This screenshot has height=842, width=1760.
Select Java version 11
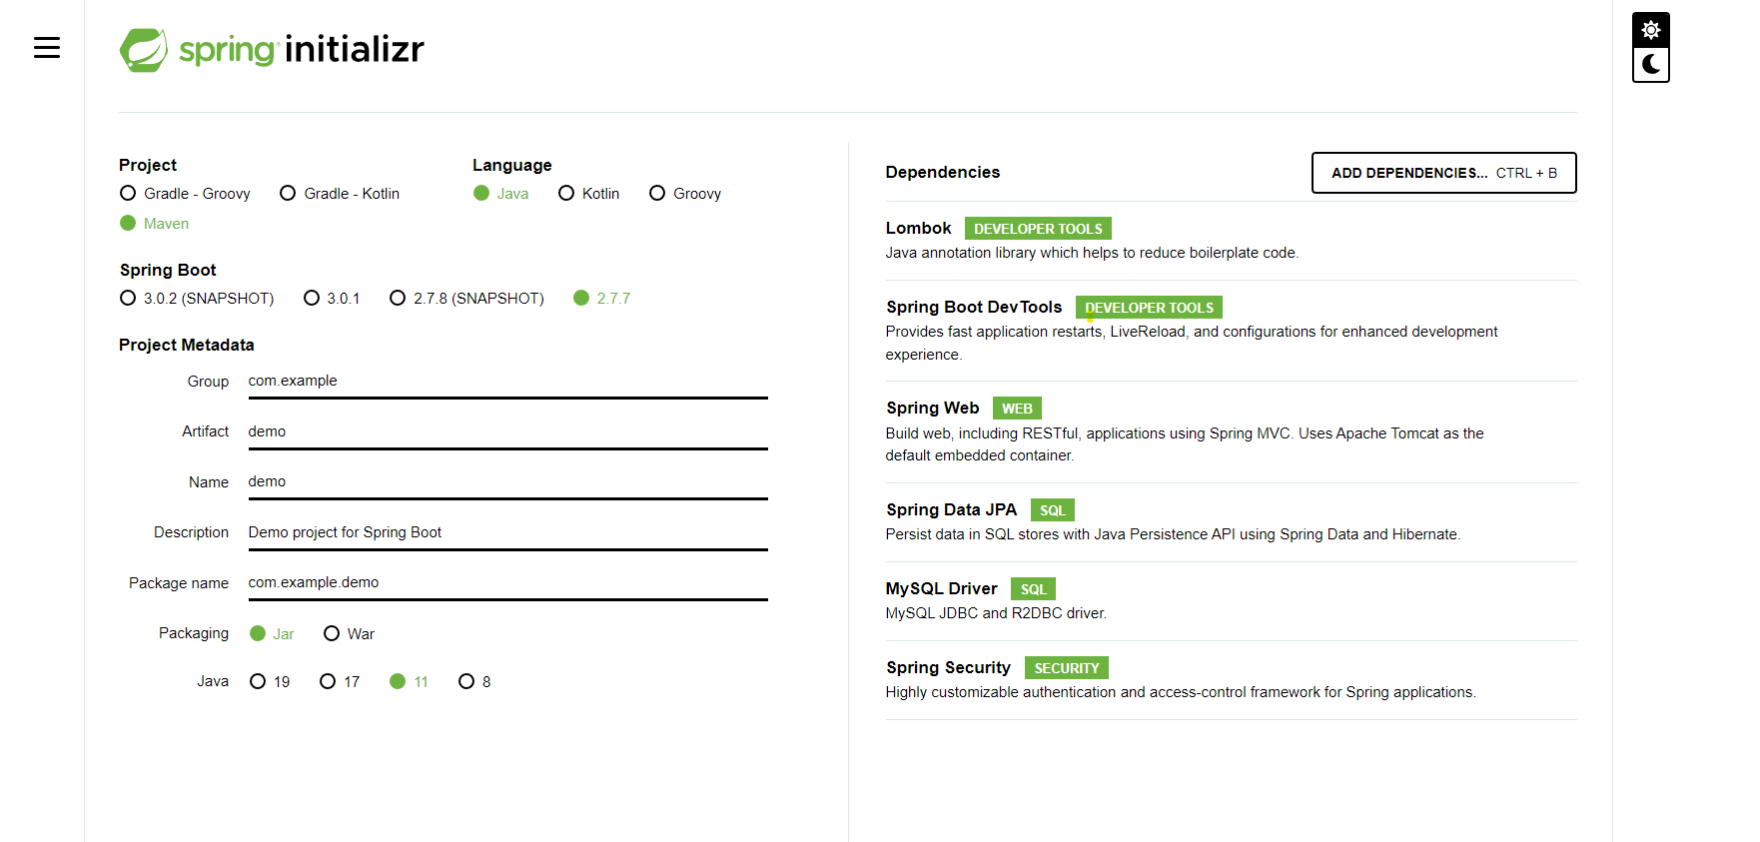[409, 681]
